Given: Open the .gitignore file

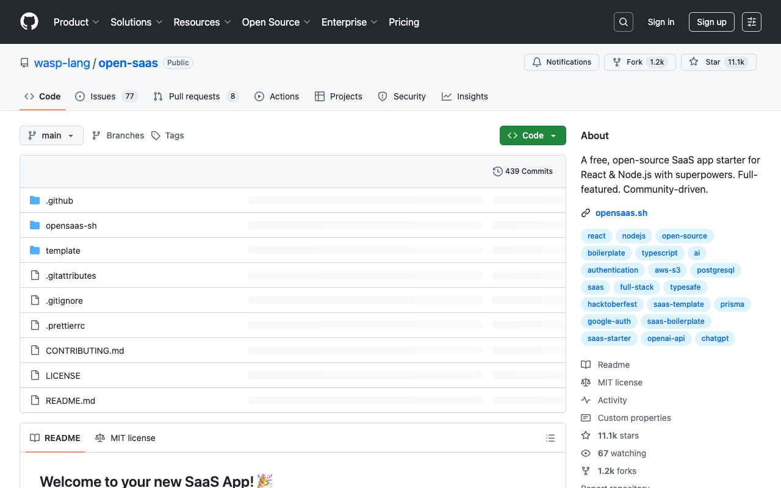Looking at the screenshot, I should (x=64, y=301).
